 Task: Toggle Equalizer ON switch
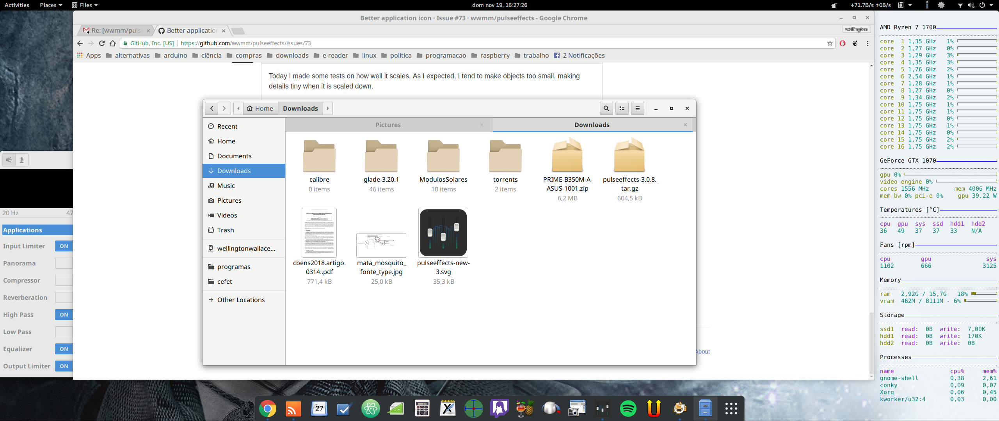[64, 349]
